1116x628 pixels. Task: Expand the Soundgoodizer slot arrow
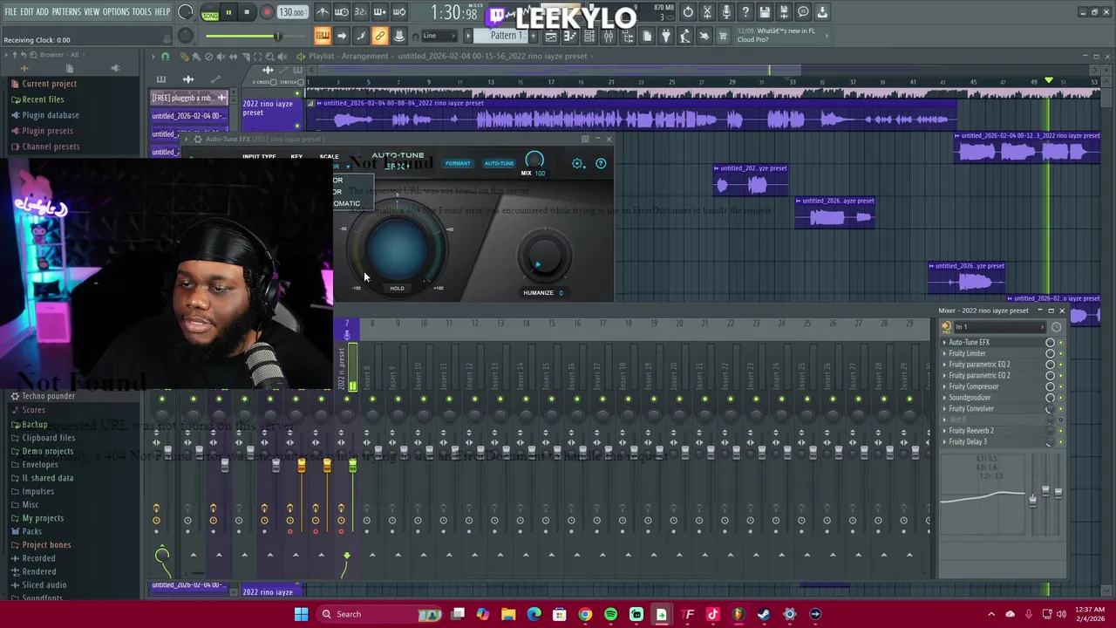[x=944, y=398]
